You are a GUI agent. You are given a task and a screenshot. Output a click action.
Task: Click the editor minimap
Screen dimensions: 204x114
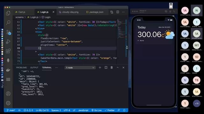121,28
